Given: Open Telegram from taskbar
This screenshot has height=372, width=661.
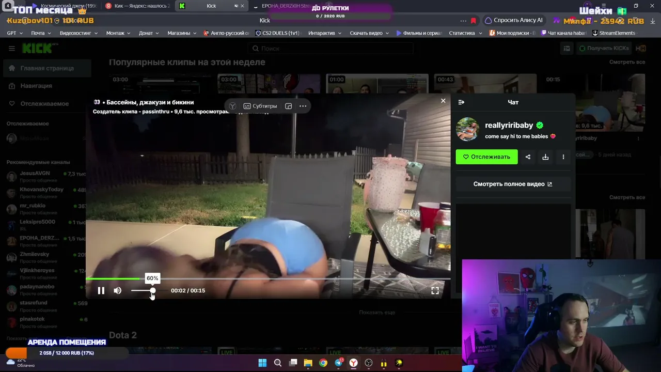Looking at the screenshot, I should tap(338, 363).
